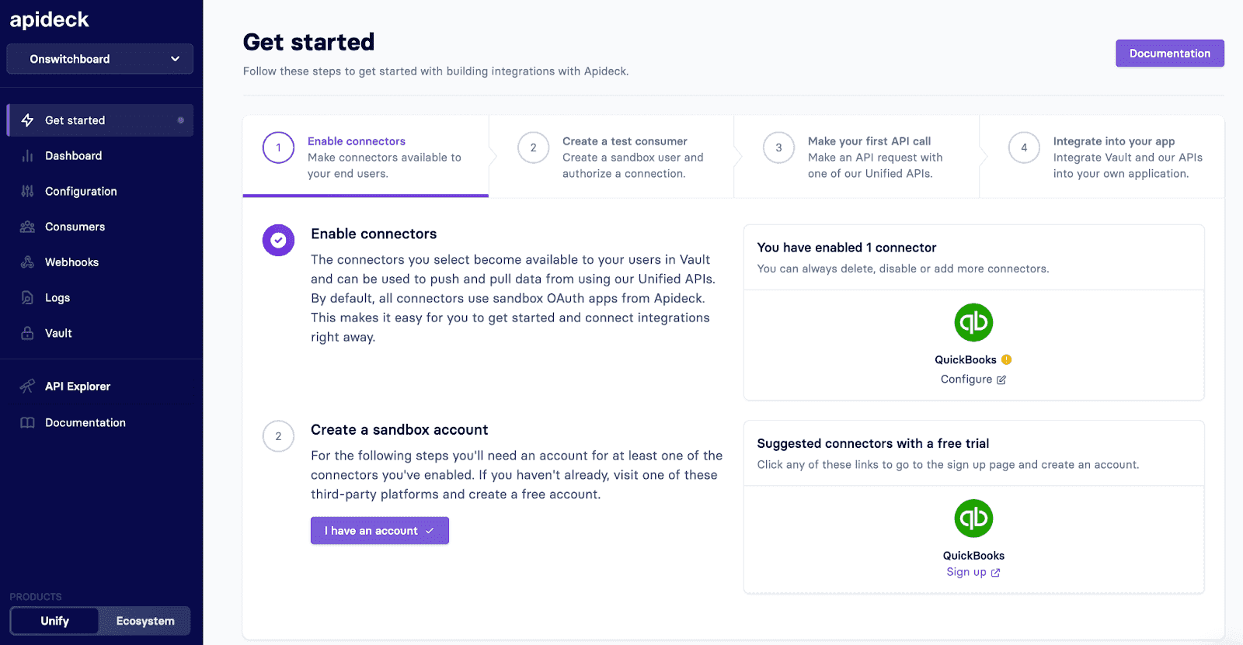Click the Configuration sliders icon
Screen dimensions: 1243x645
pyautogui.click(x=27, y=192)
